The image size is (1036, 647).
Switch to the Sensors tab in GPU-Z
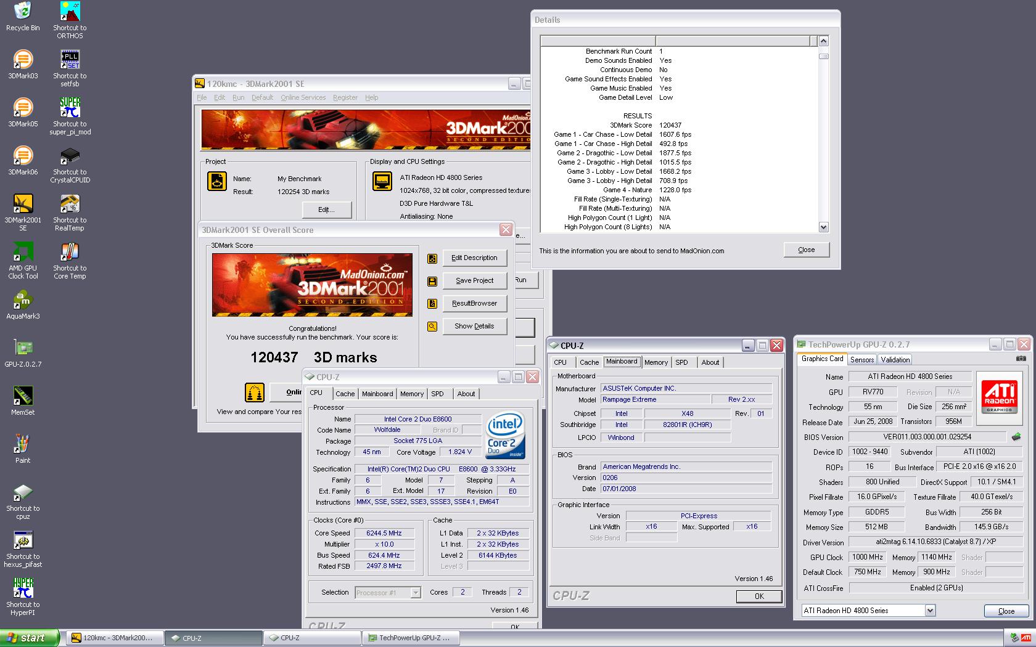[x=862, y=360]
